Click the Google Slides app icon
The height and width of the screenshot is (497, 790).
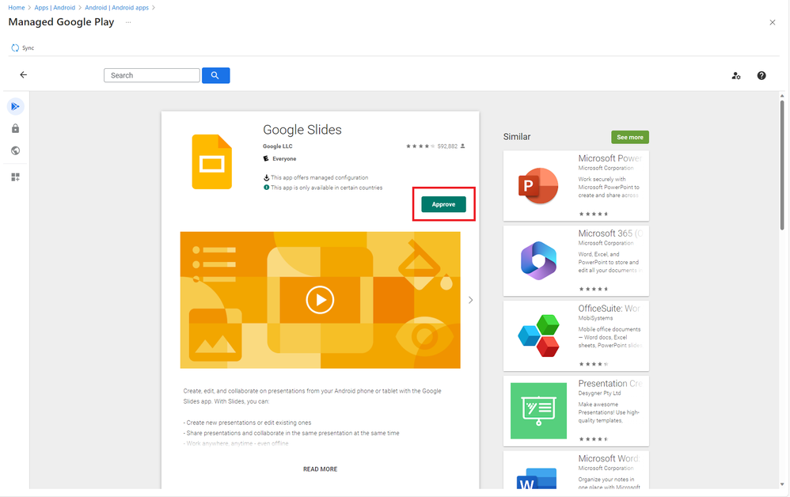(211, 161)
